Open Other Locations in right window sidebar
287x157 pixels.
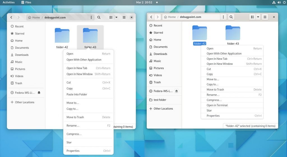point(164,108)
